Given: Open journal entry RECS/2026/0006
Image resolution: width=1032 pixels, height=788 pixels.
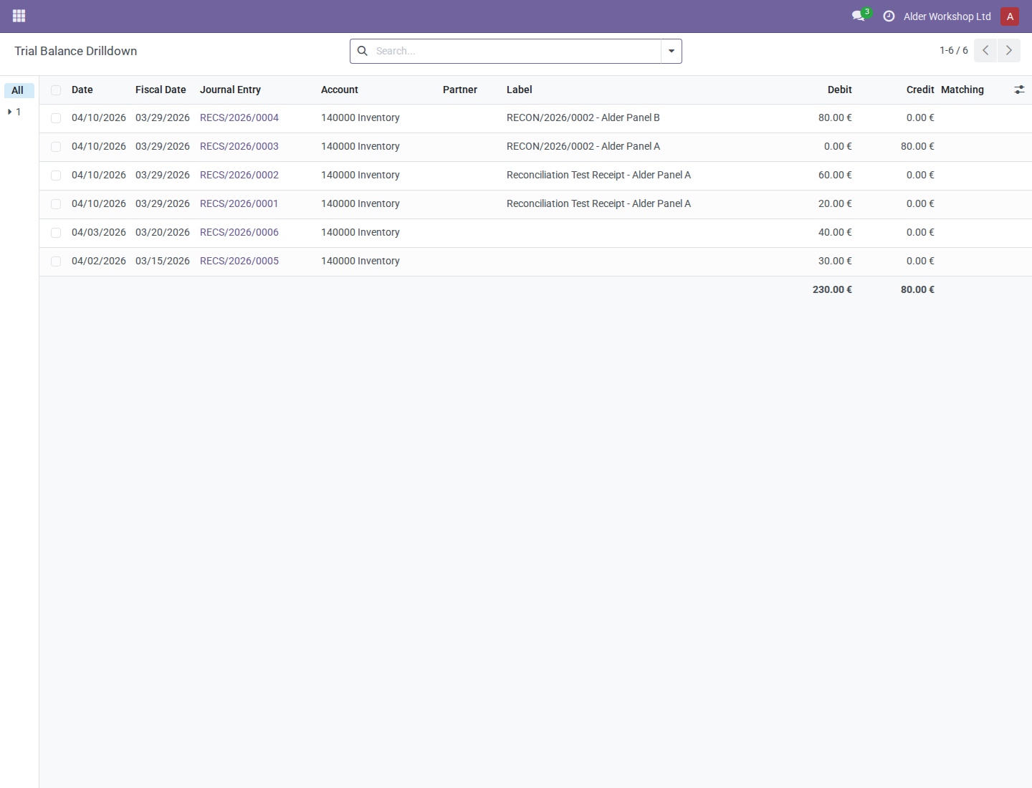Looking at the screenshot, I should (x=239, y=232).
